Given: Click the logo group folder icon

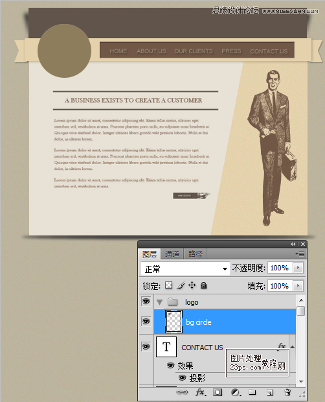Looking at the screenshot, I should [x=172, y=301].
